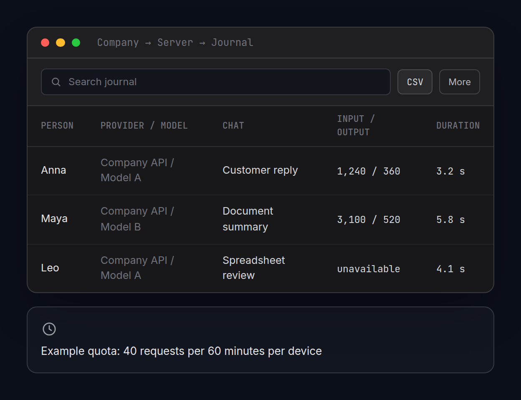Click the clock icon in quota card
The width and height of the screenshot is (521, 400).
[x=49, y=329]
